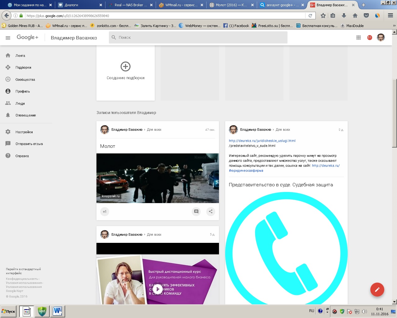Open the blue phone image in the post
The width and height of the screenshot is (397, 318).
pos(286,248)
